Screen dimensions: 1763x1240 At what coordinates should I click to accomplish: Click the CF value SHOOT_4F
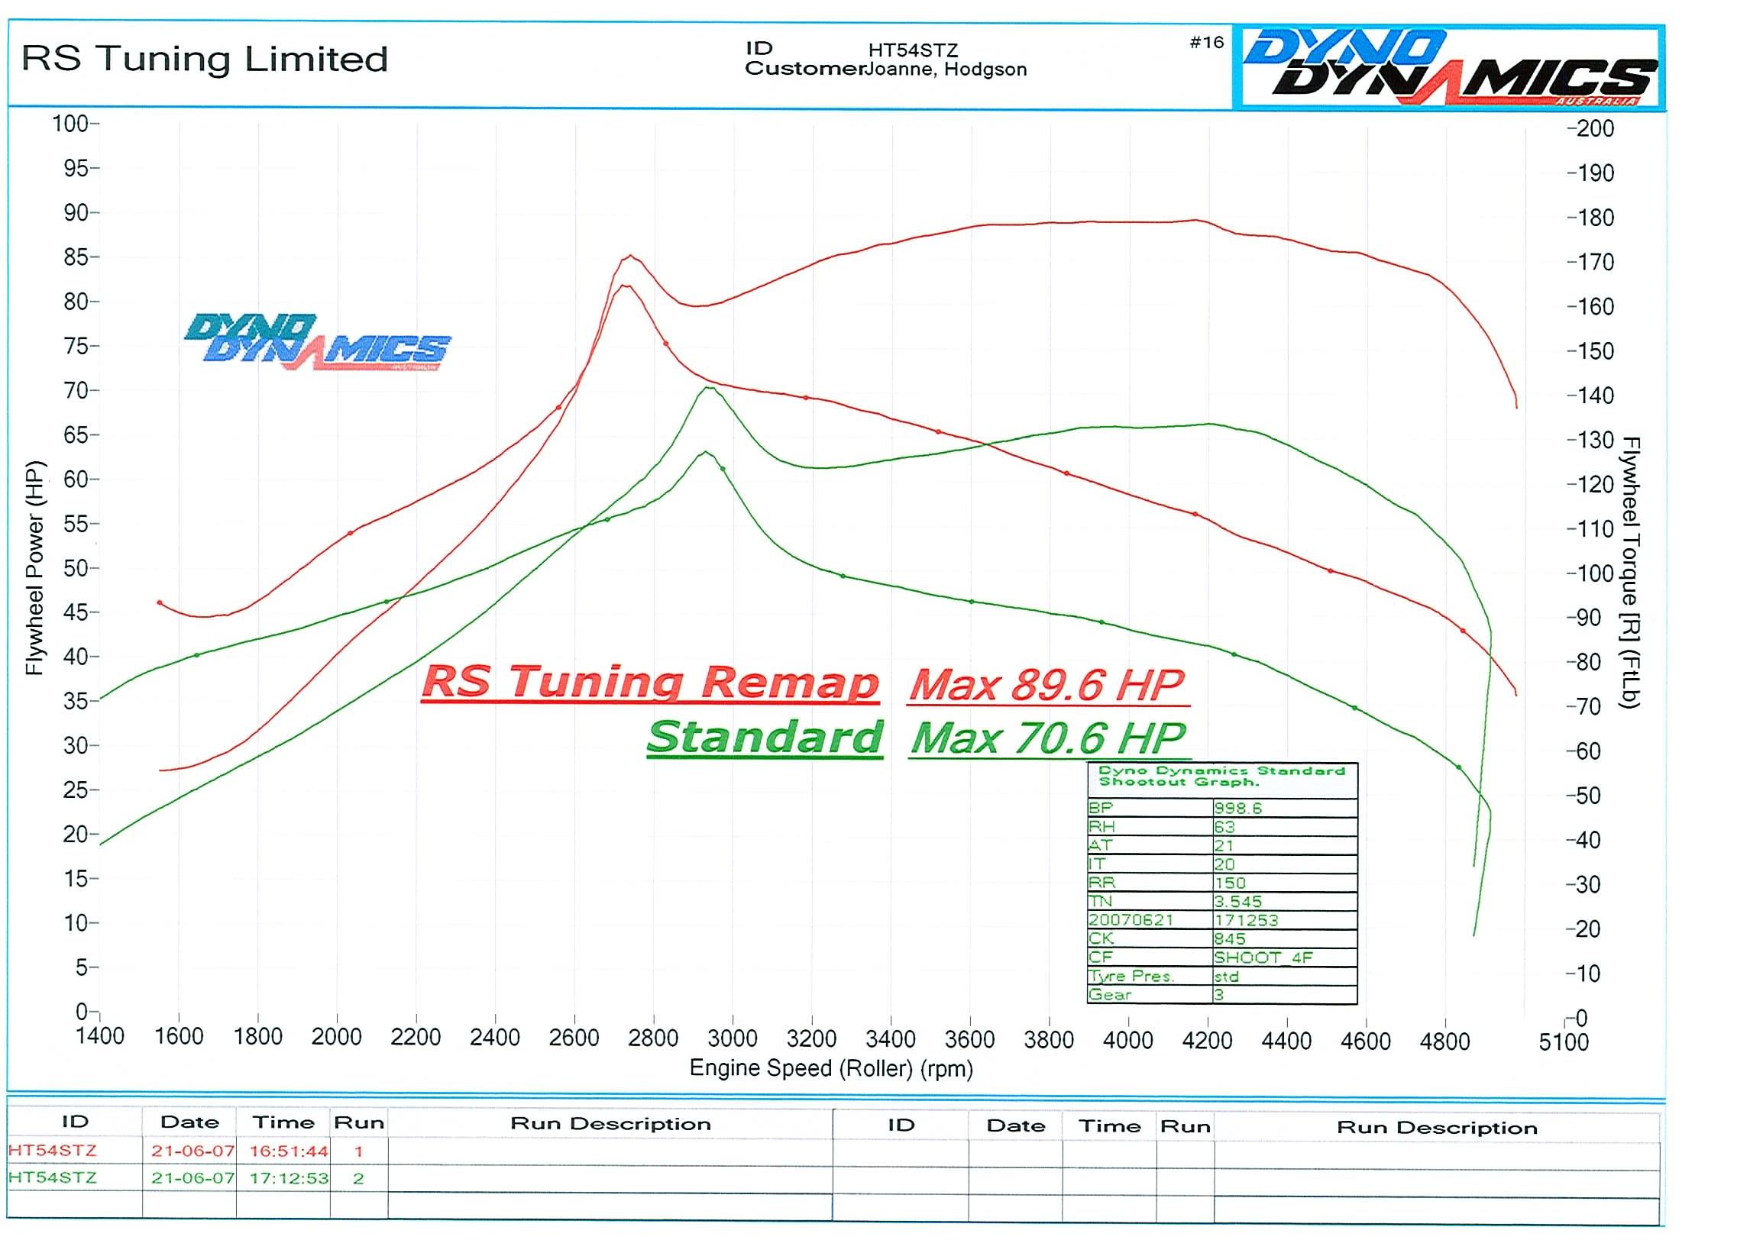(x=1263, y=957)
